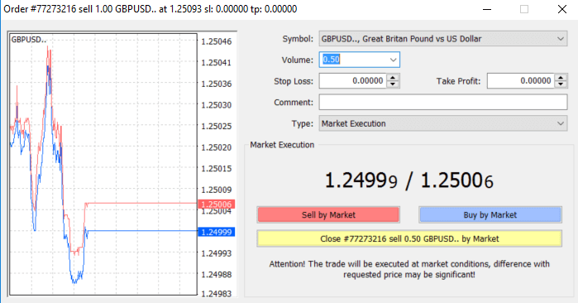The height and width of the screenshot is (303, 578).
Task: Decrease Take Profit with the down arrow
Action: pyautogui.click(x=561, y=84)
